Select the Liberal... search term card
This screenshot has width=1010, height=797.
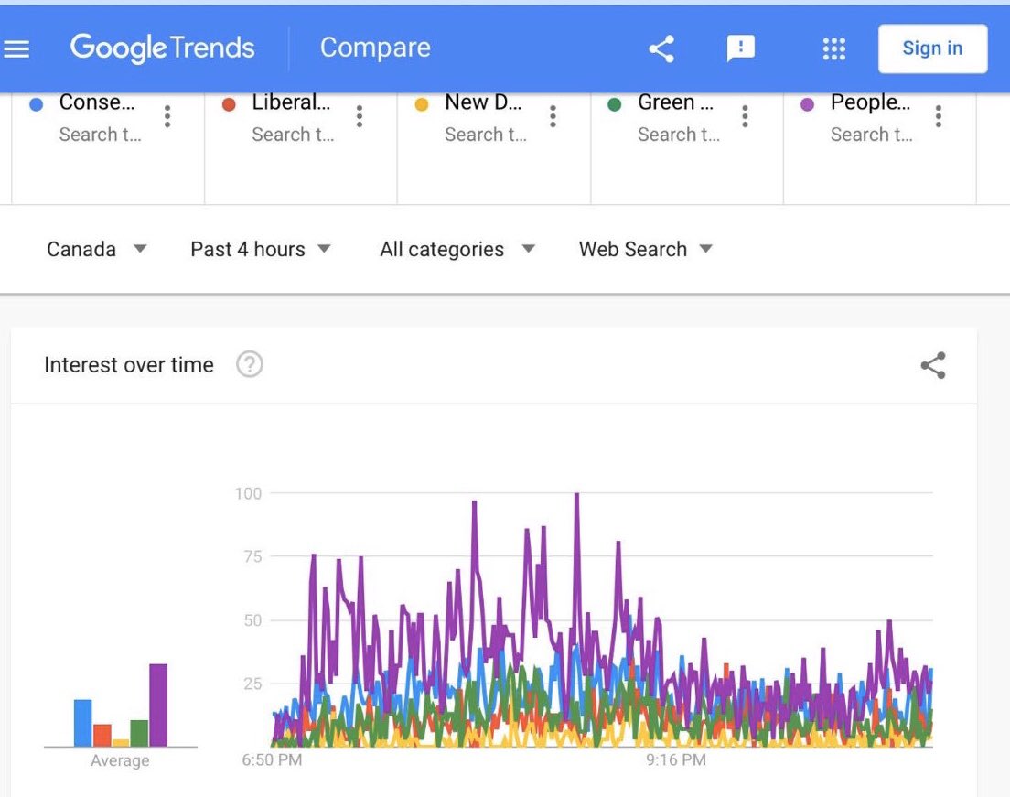pyautogui.click(x=301, y=148)
